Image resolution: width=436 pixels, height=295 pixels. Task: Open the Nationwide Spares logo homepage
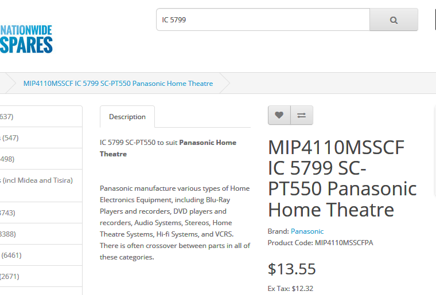[26, 39]
